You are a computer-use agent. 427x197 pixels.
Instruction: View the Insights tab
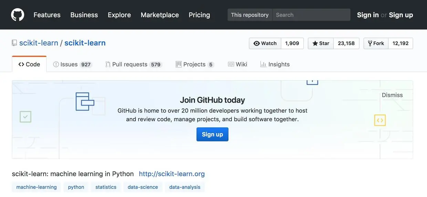275,64
